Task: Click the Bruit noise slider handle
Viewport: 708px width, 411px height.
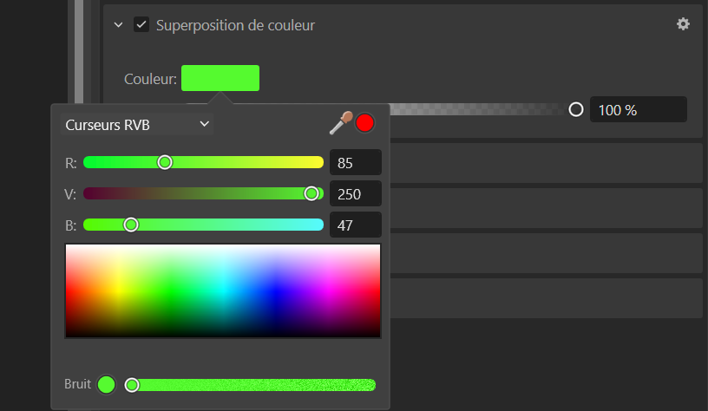Action: [x=132, y=385]
